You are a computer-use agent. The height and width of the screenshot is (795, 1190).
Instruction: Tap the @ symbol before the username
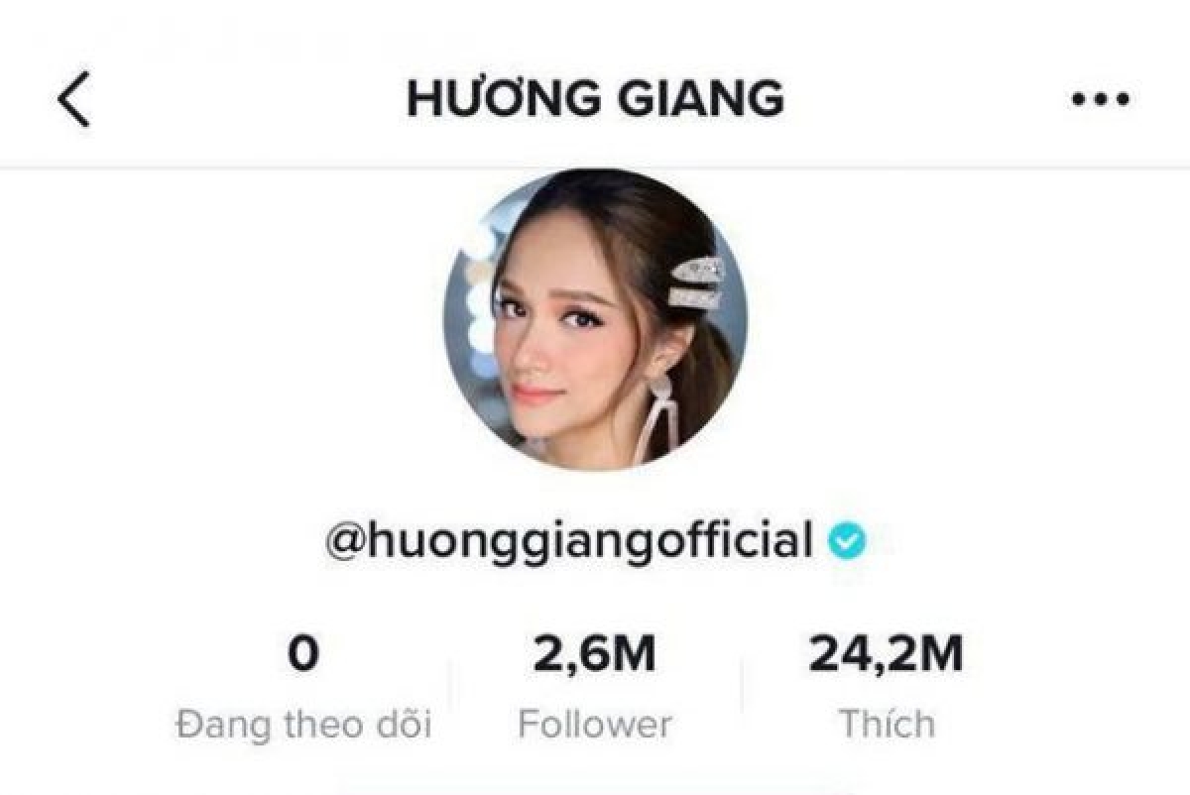344,543
